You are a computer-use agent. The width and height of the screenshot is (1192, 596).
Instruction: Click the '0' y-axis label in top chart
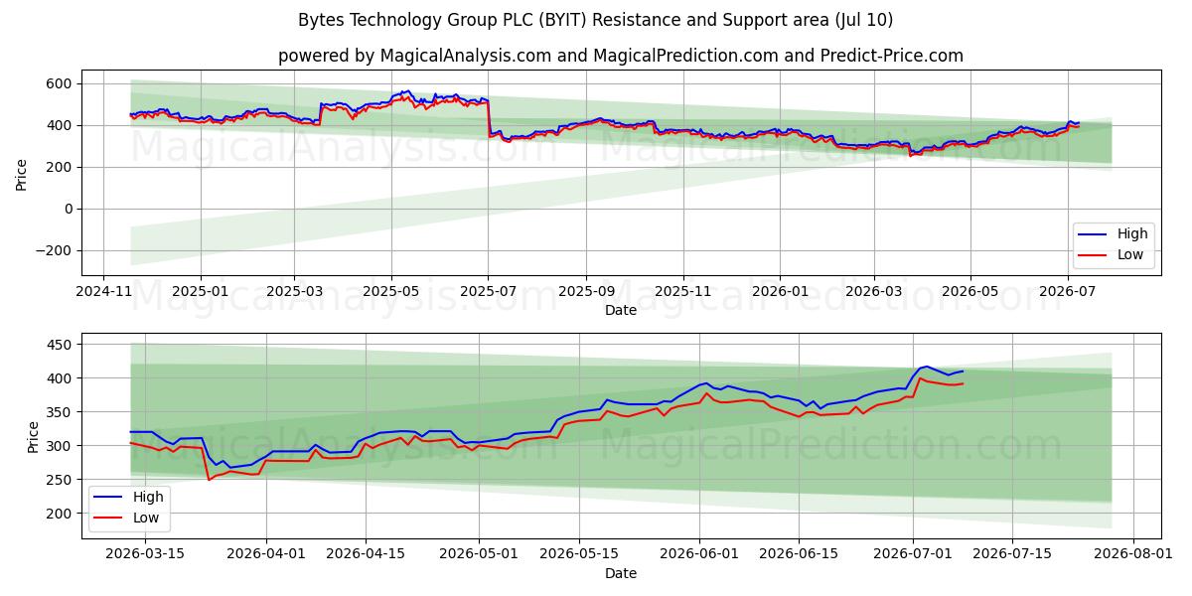pos(70,209)
